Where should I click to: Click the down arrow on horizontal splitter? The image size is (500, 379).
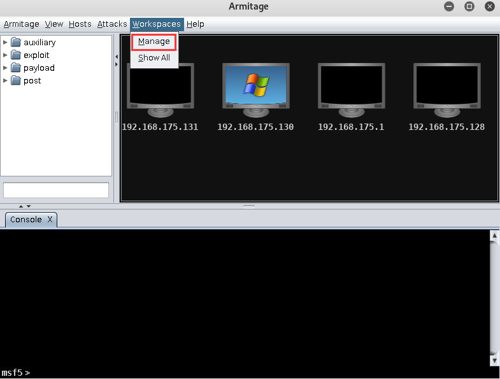pos(29,206)
